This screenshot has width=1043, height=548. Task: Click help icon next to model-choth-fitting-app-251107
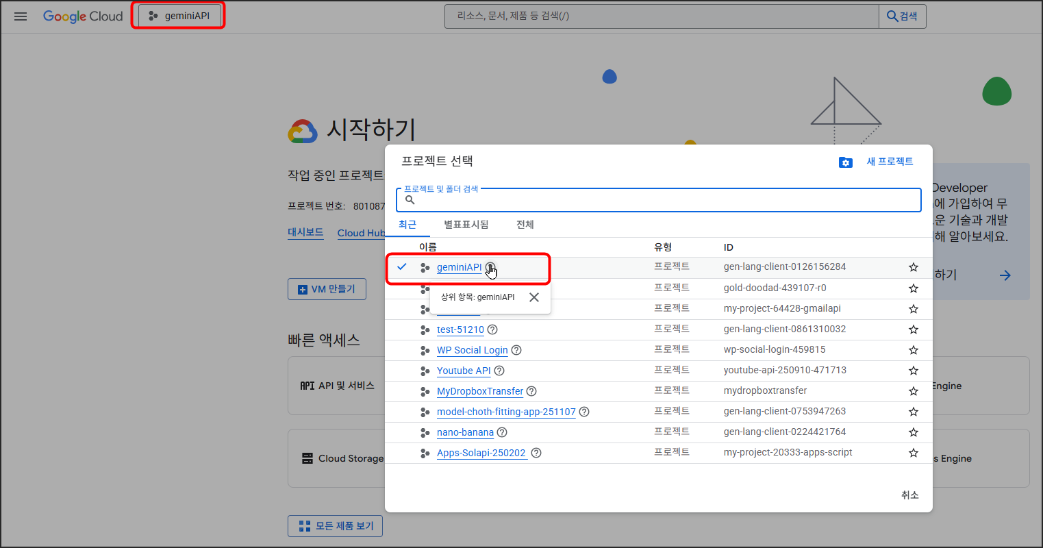click(x=584, y=412)
